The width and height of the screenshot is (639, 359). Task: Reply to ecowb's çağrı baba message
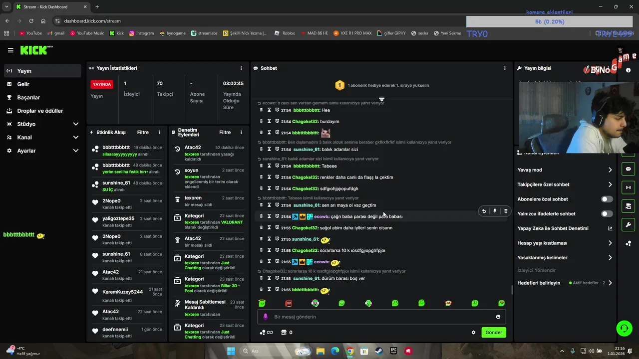click(x=484, y=211)
